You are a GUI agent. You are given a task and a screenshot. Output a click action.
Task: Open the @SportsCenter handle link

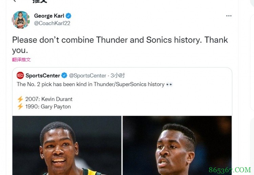88,75
